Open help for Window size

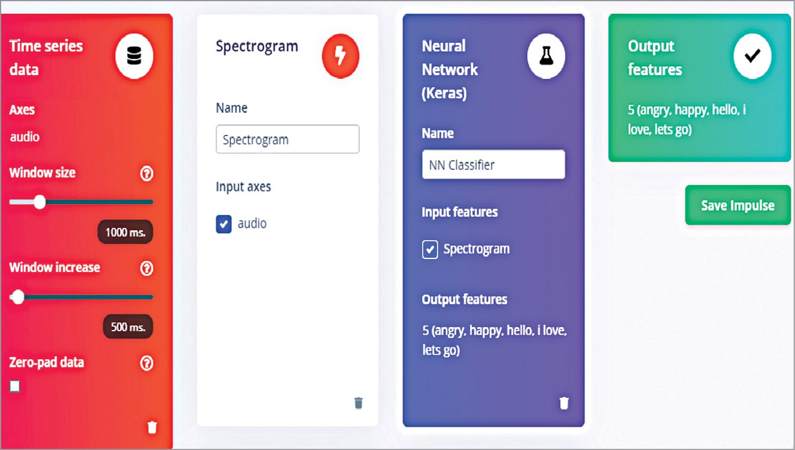[x=146, y=174]
